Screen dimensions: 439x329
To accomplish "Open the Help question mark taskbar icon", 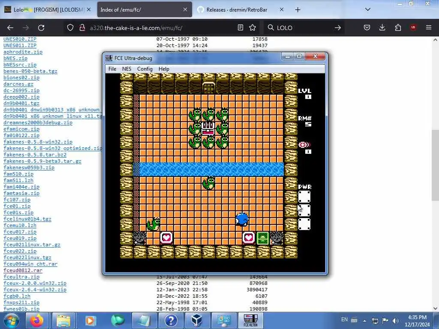I will [x=171, y=320].
